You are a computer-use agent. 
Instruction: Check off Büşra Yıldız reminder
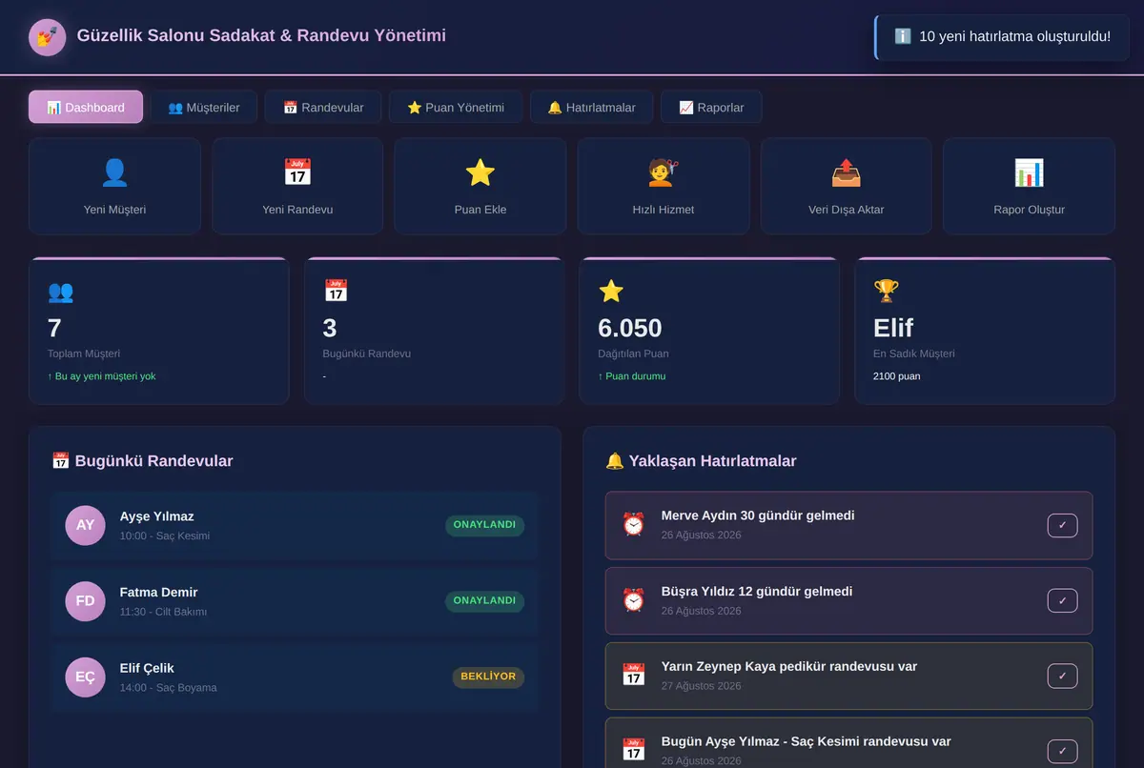pos(1063,600)
